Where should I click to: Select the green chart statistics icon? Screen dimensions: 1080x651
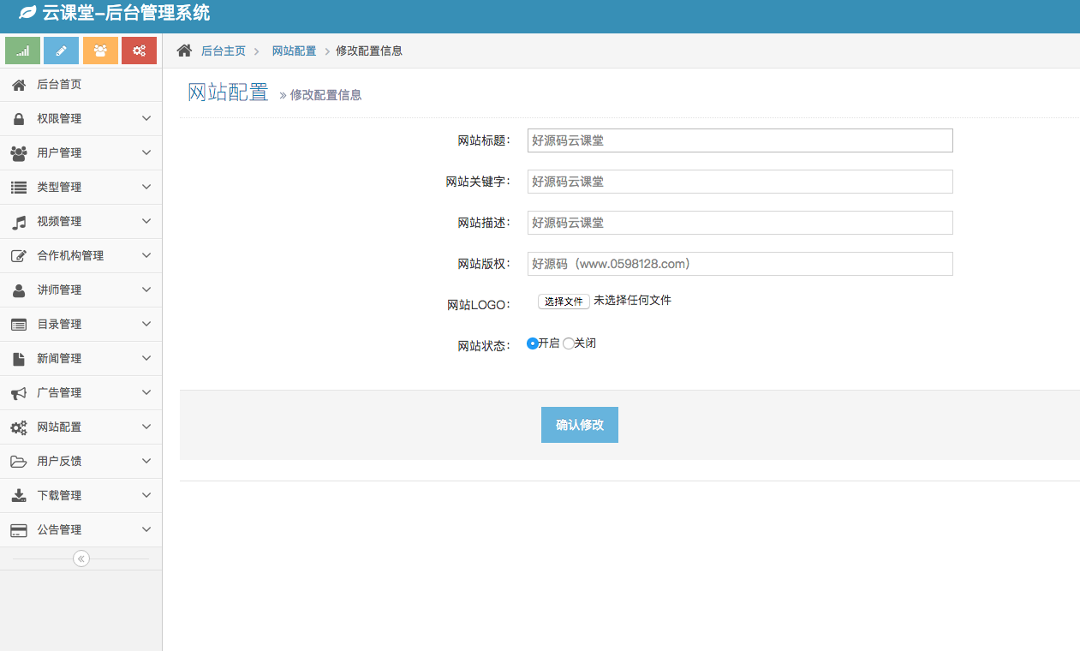[21, 51]
